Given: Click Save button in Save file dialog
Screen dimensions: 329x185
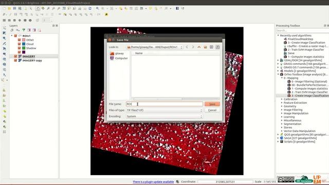Looking at the screenshot, I should [212, 104].
